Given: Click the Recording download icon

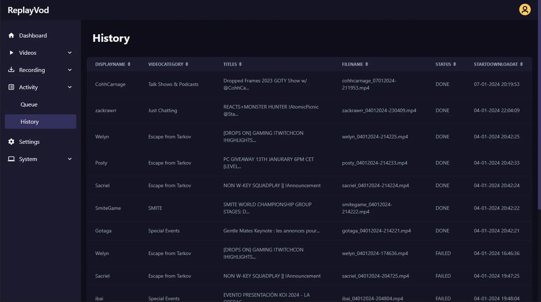Looking at the screenshot, I should pyautogui.click(x=11, y=70).
